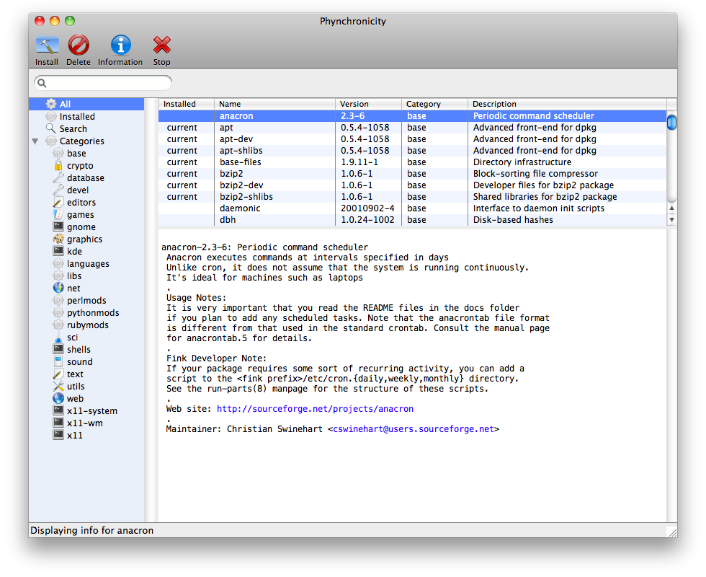Image resolution: width=706 pixels, height=577 pixels.
Task: Click the 'Directory infrastructure' description cell
Action: pos(522,162)
